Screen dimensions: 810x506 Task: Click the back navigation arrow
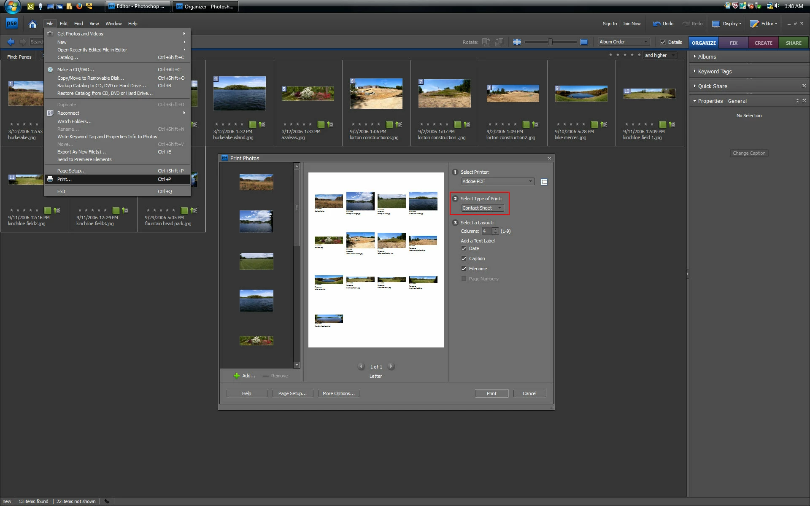[11, 42]
